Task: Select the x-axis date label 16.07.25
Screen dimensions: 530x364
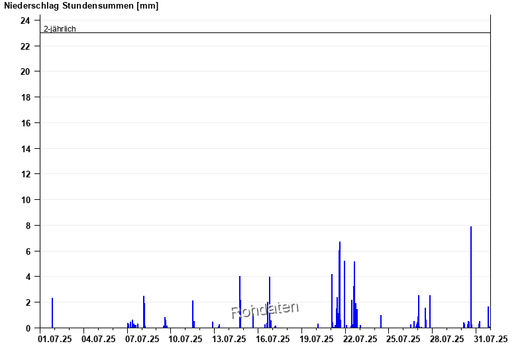Action: pyautogui.click(x=273, y=339)
